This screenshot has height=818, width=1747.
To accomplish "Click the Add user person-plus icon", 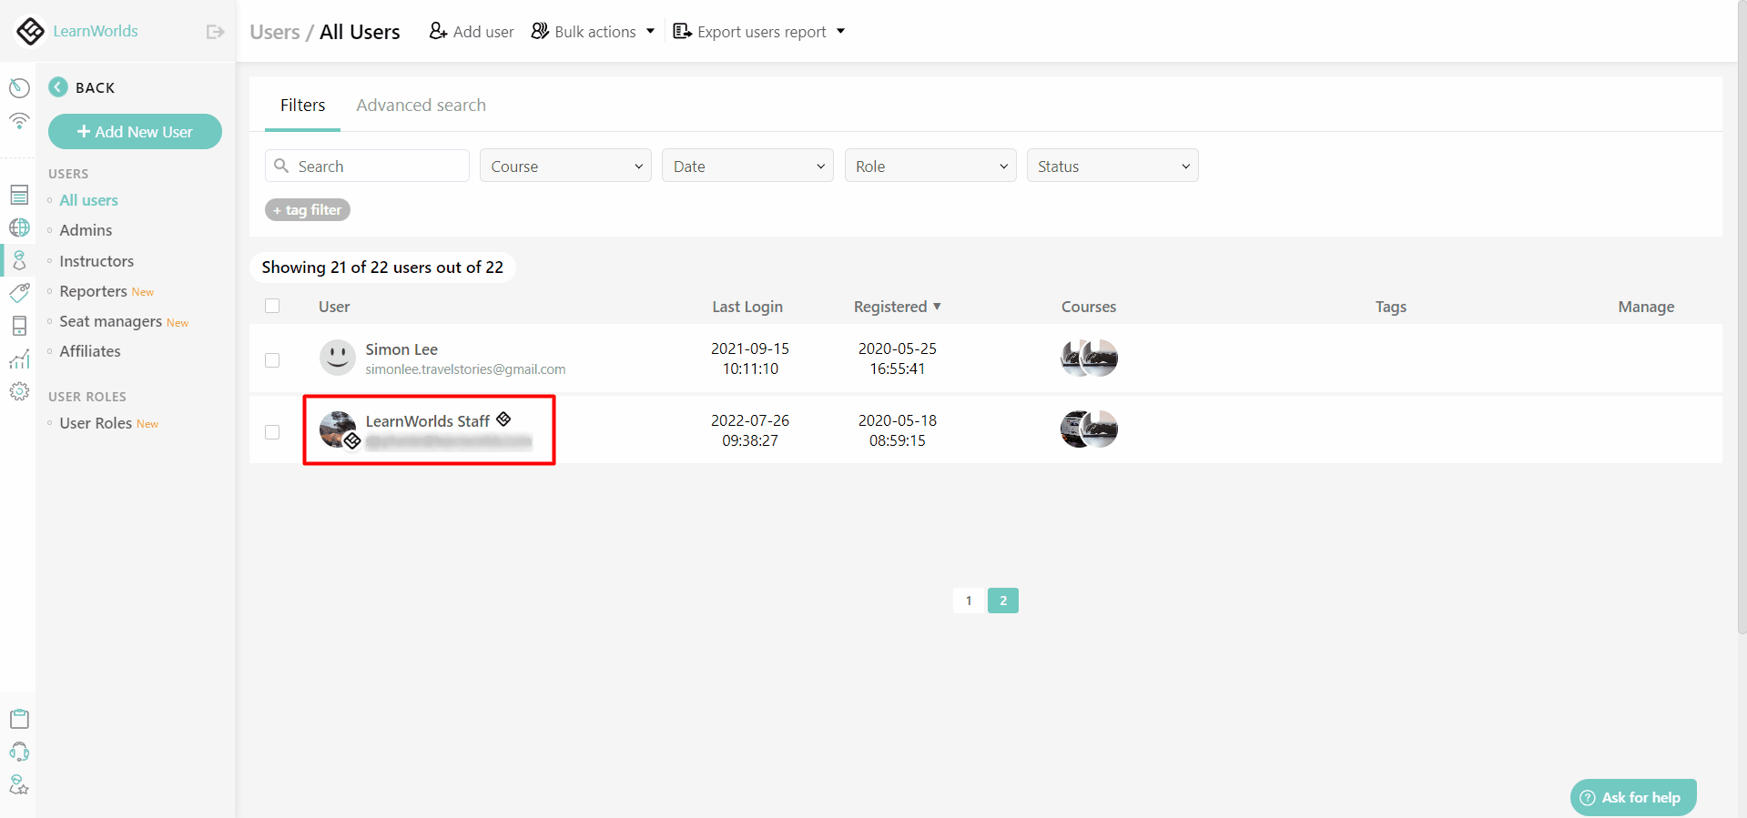I will [x=438, y=31].
